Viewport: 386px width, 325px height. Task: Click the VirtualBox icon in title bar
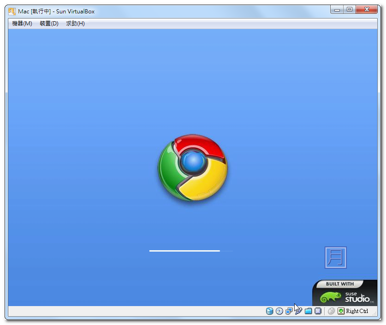click(12, 11)
